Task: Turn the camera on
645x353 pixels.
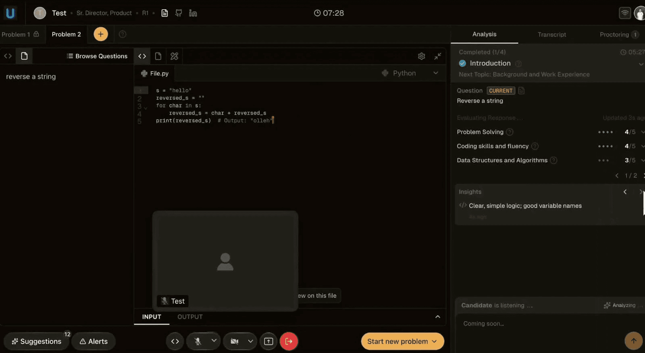Action: (x=235, y=341)
